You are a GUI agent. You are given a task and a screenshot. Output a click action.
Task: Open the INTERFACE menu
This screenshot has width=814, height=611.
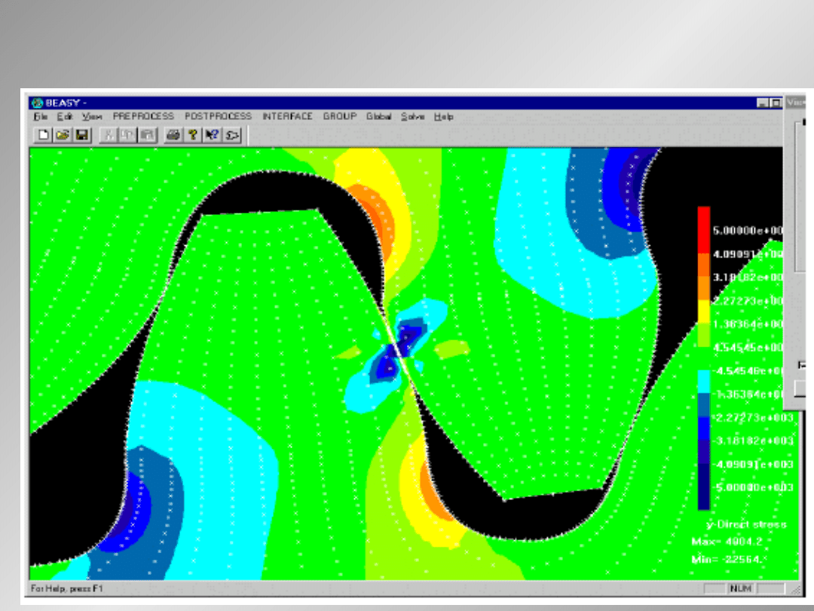[x=287, y=117]
